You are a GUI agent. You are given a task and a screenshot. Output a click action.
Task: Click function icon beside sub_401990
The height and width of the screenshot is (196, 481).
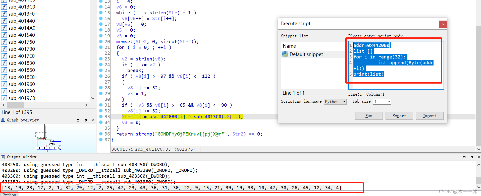click(4, 91)
